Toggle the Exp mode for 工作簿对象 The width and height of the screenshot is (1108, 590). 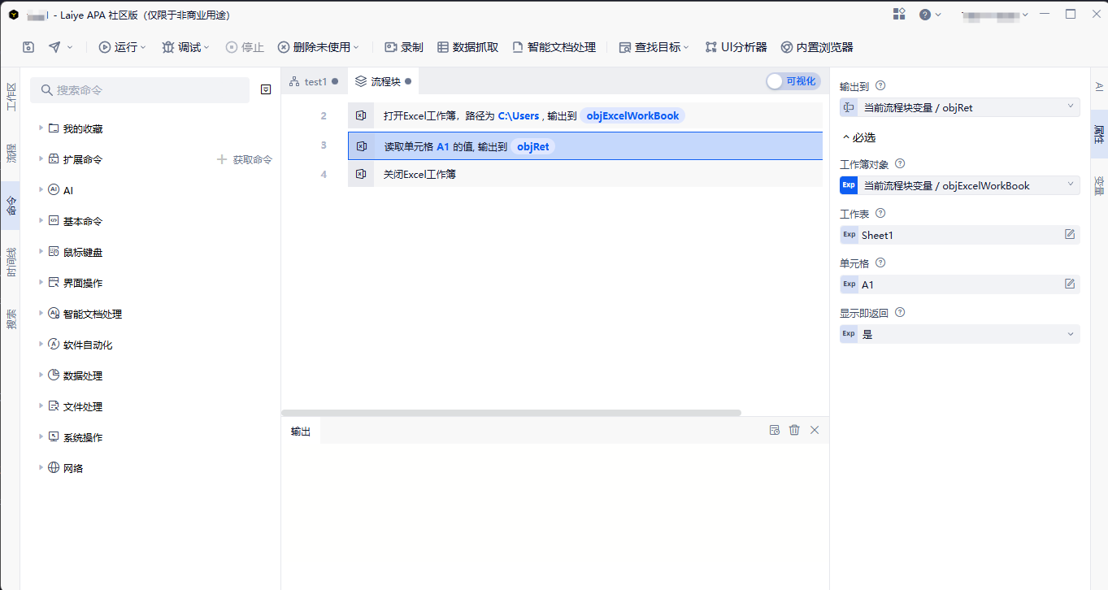(x=849, y=185)
